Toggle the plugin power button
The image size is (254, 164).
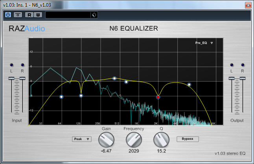click(8, 15)
